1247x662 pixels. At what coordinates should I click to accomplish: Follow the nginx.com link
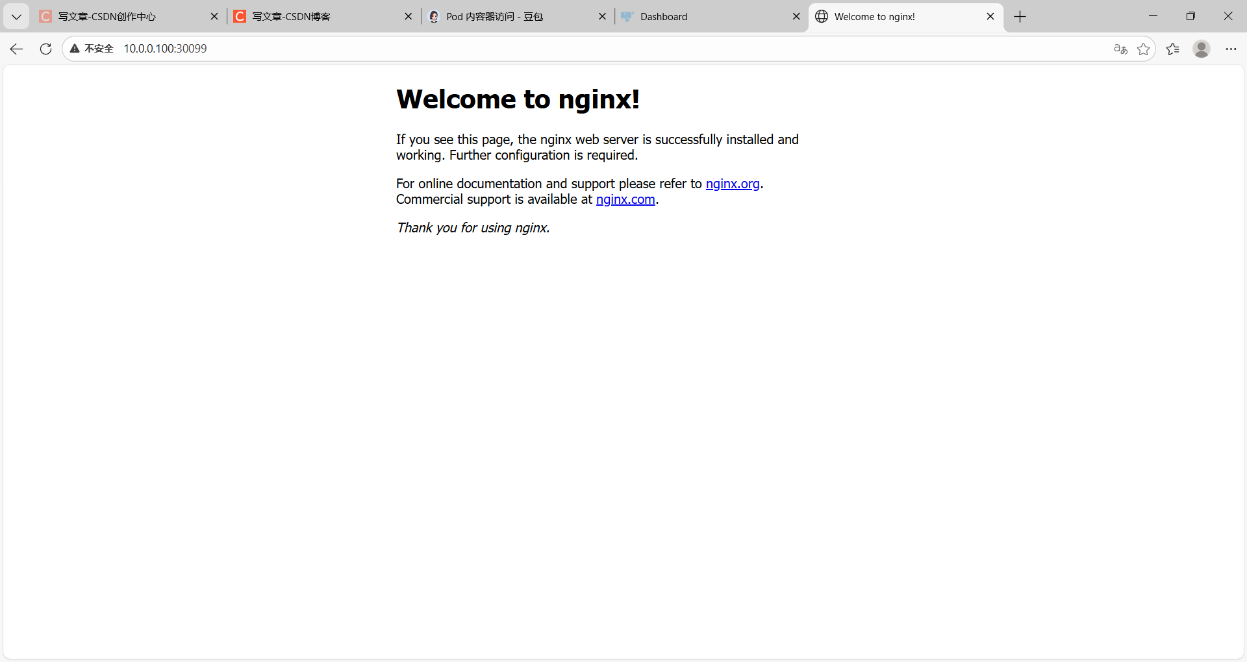[x=625, y=199]
